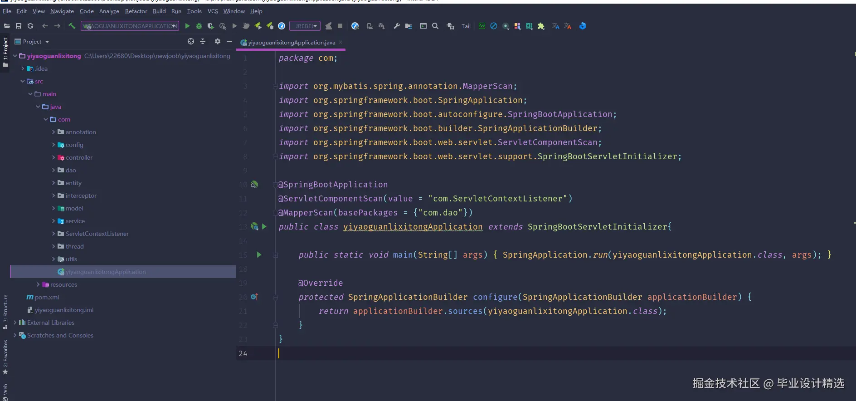This screenshot has height=401, width=856.
Task: Toggle the Project tool window tab
Action: pyautogui.click(x=5, y=52)
